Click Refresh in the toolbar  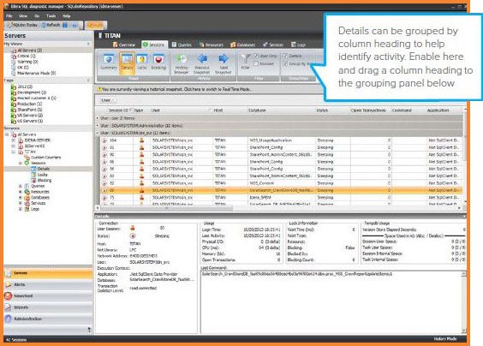[x=51, y=25]
